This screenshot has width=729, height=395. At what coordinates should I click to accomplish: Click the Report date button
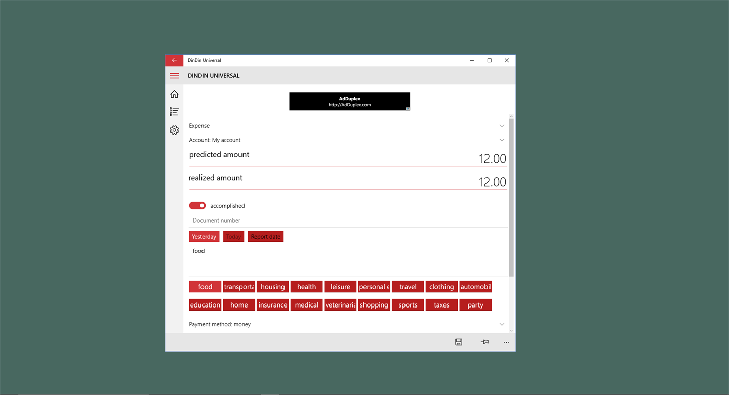(265, 237)
